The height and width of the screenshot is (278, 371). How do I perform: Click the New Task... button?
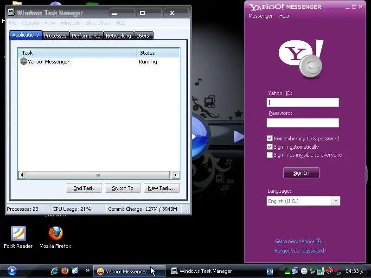(161, 188)
